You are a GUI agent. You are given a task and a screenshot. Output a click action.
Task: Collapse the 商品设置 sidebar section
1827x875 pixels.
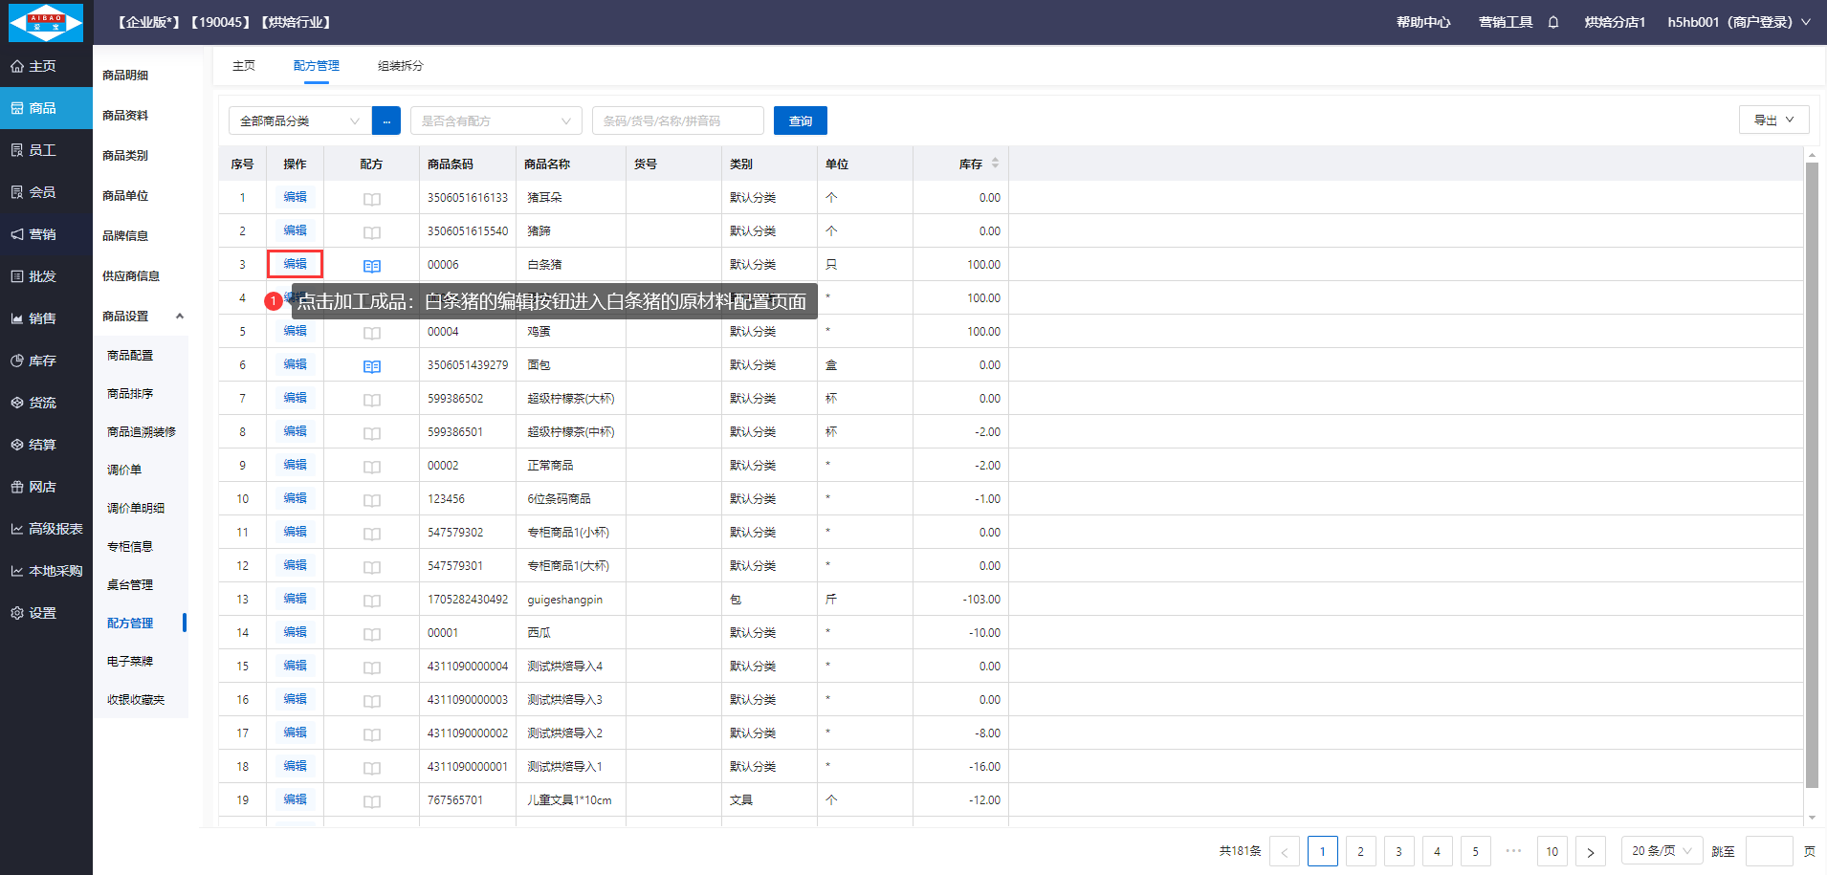pyautogui.click(x=179, y=317)
